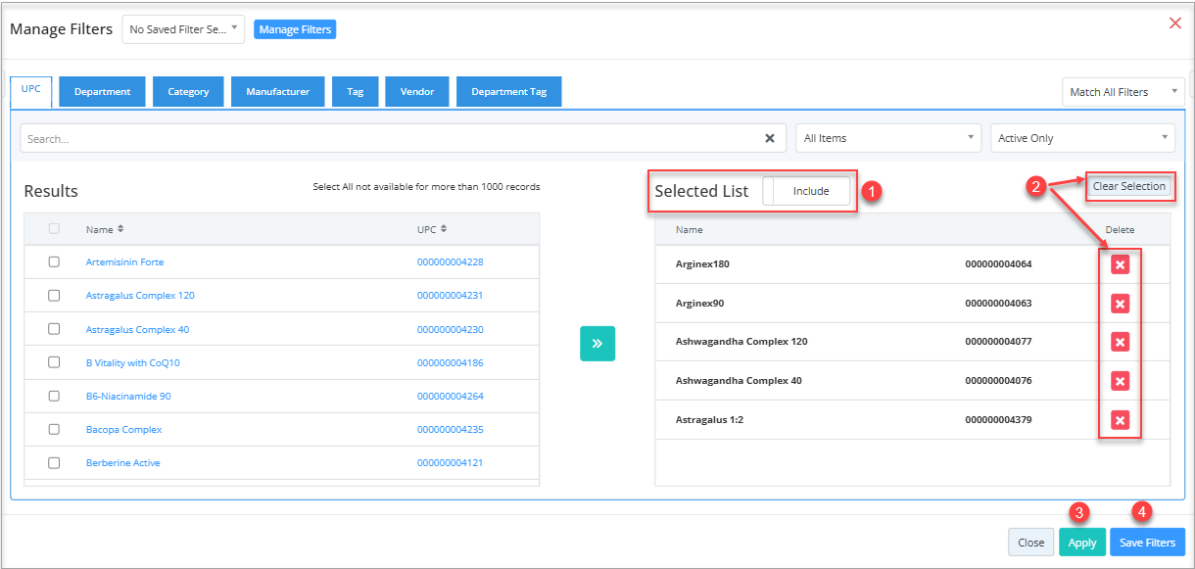Sort results by the Name column arrows
Viewport: 1195px width, 569px height.
coord(120,229)
